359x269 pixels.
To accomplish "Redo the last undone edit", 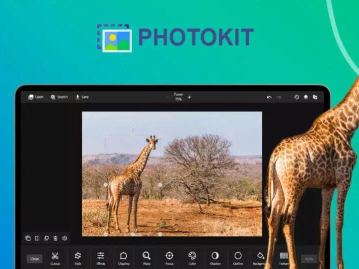I will [278, 97].
